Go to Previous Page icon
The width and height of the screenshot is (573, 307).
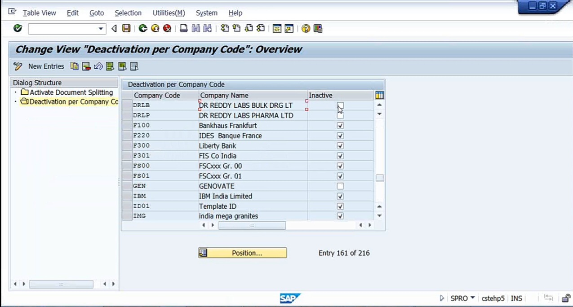point(236,28)
